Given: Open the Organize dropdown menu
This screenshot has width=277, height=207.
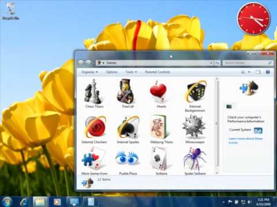Looking at the screenshot, I should click(x=89, y=72).
